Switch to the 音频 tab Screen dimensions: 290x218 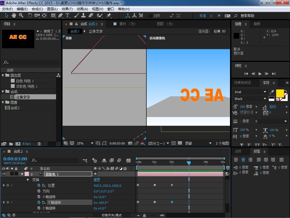click(x=257, y=24)
